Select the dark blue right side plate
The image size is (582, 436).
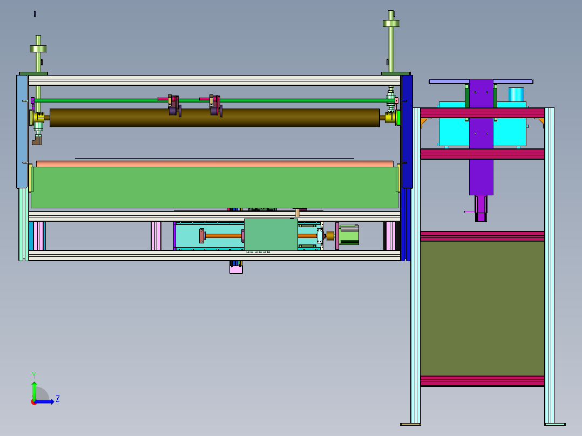407,132
